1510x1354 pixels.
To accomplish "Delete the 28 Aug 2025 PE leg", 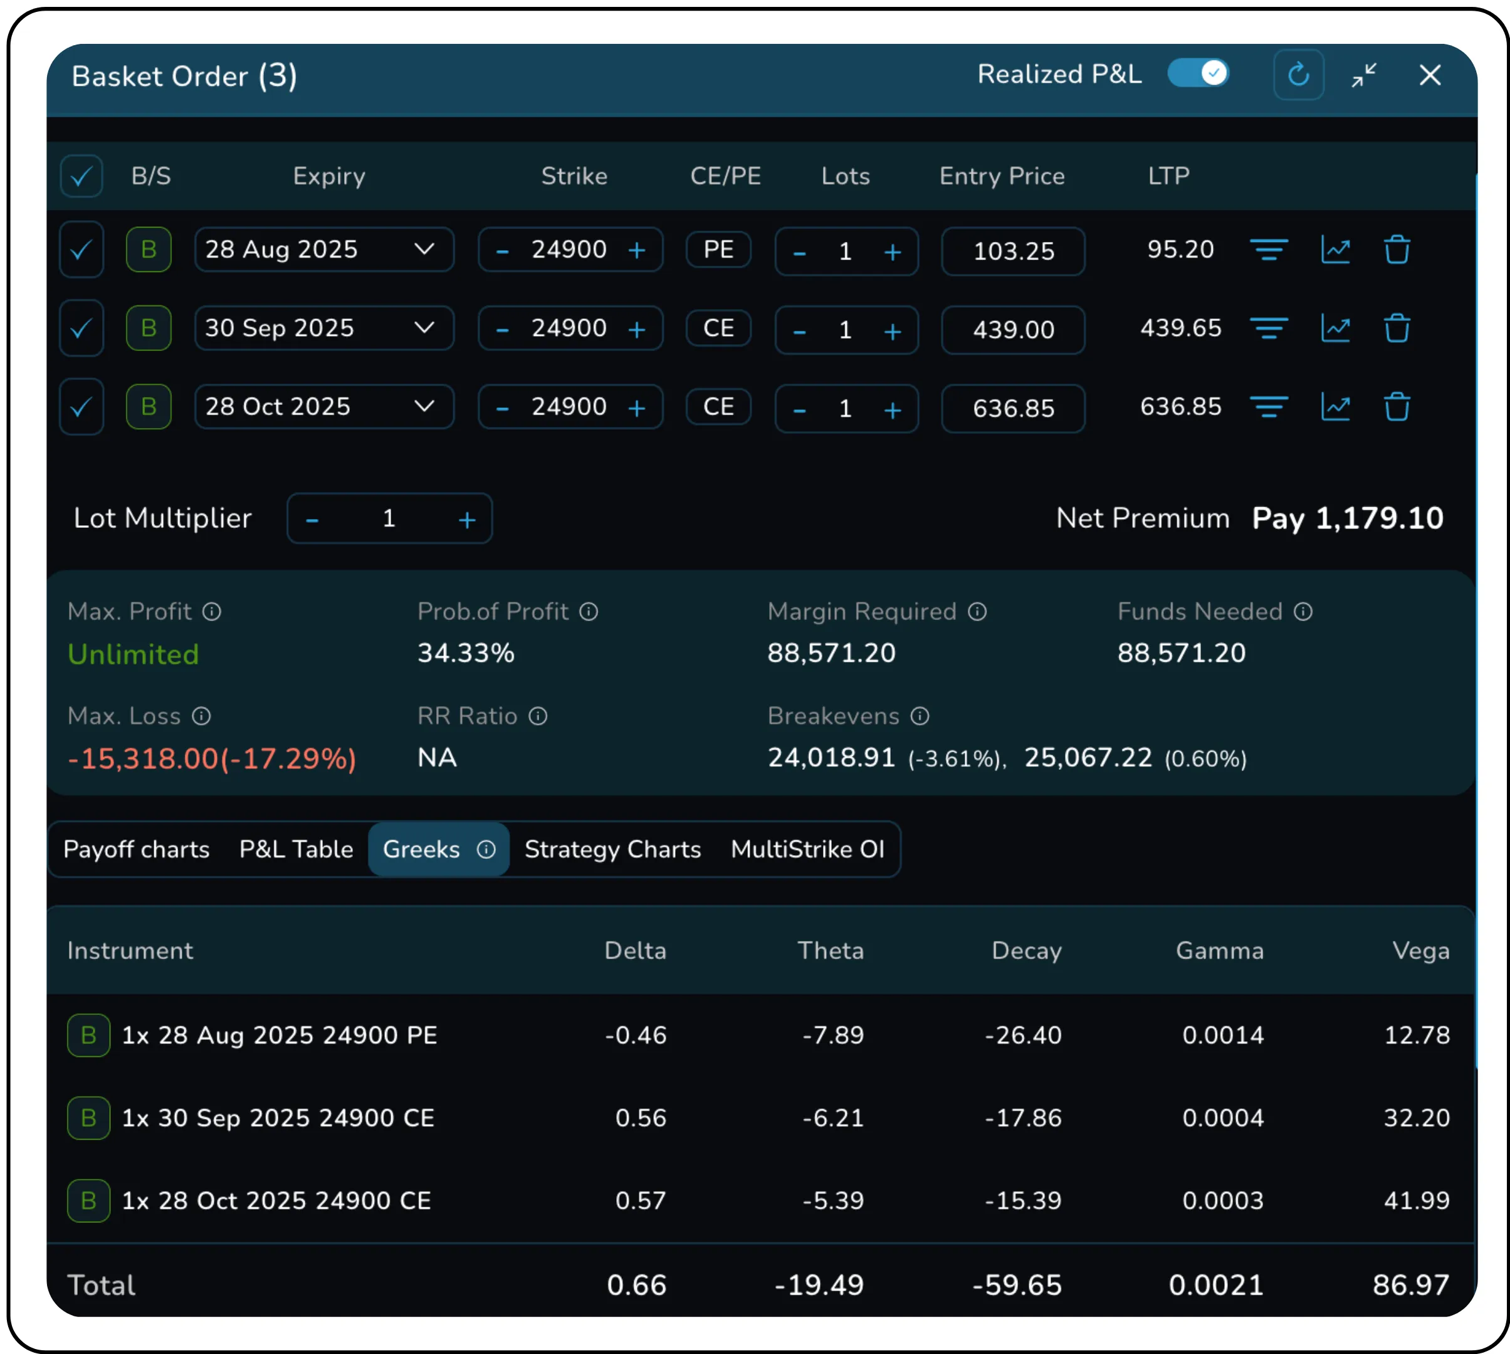I will pyautogui.click(x=1398, y=250).
